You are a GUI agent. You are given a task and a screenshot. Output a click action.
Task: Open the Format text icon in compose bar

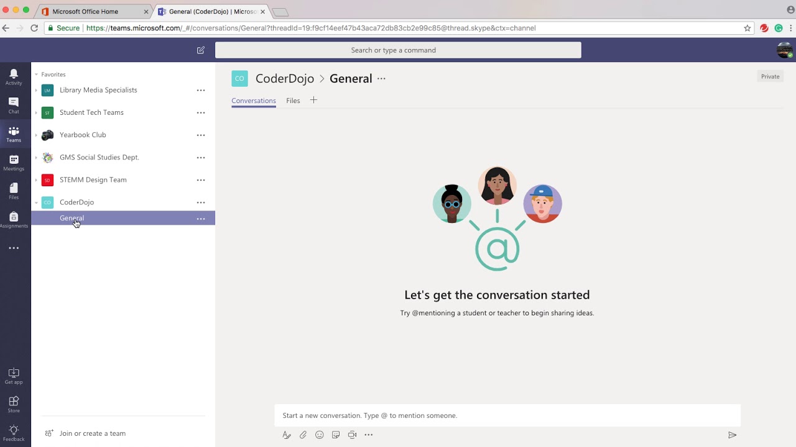(x=287, y=435)
